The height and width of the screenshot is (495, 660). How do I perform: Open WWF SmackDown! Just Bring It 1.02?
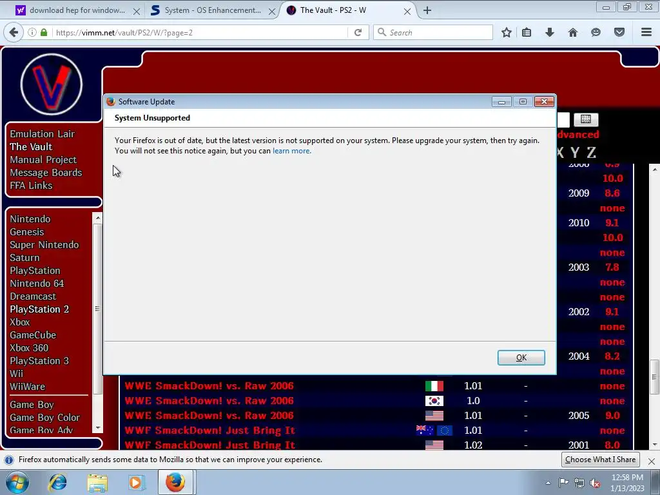[209, 445]
